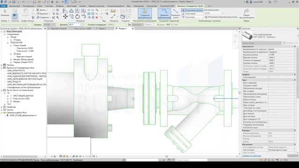Click the red Delete X icon
The height and width of the screenshot is (168, 299).
tap(97, 17)
